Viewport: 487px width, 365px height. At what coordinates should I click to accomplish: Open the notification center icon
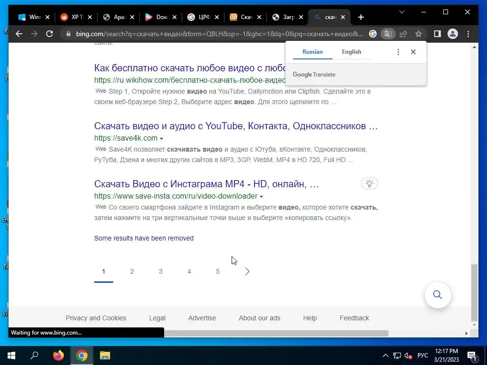471,356
